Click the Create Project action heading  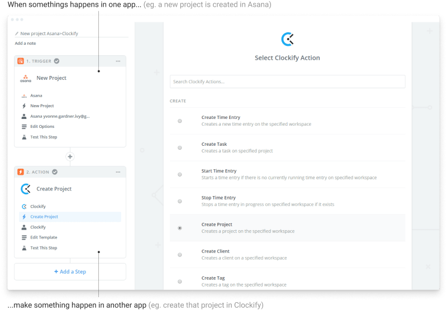pos(54,189)
